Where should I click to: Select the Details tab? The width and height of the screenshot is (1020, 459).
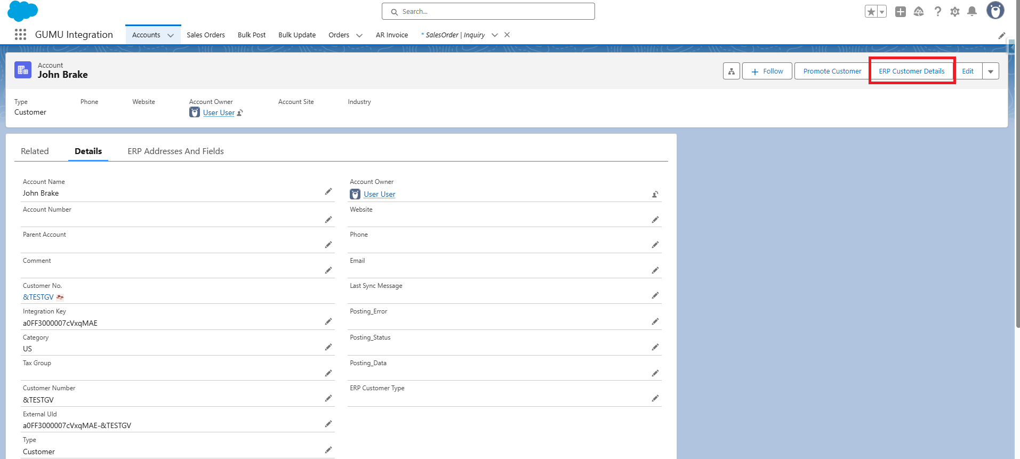coord(88,151)
